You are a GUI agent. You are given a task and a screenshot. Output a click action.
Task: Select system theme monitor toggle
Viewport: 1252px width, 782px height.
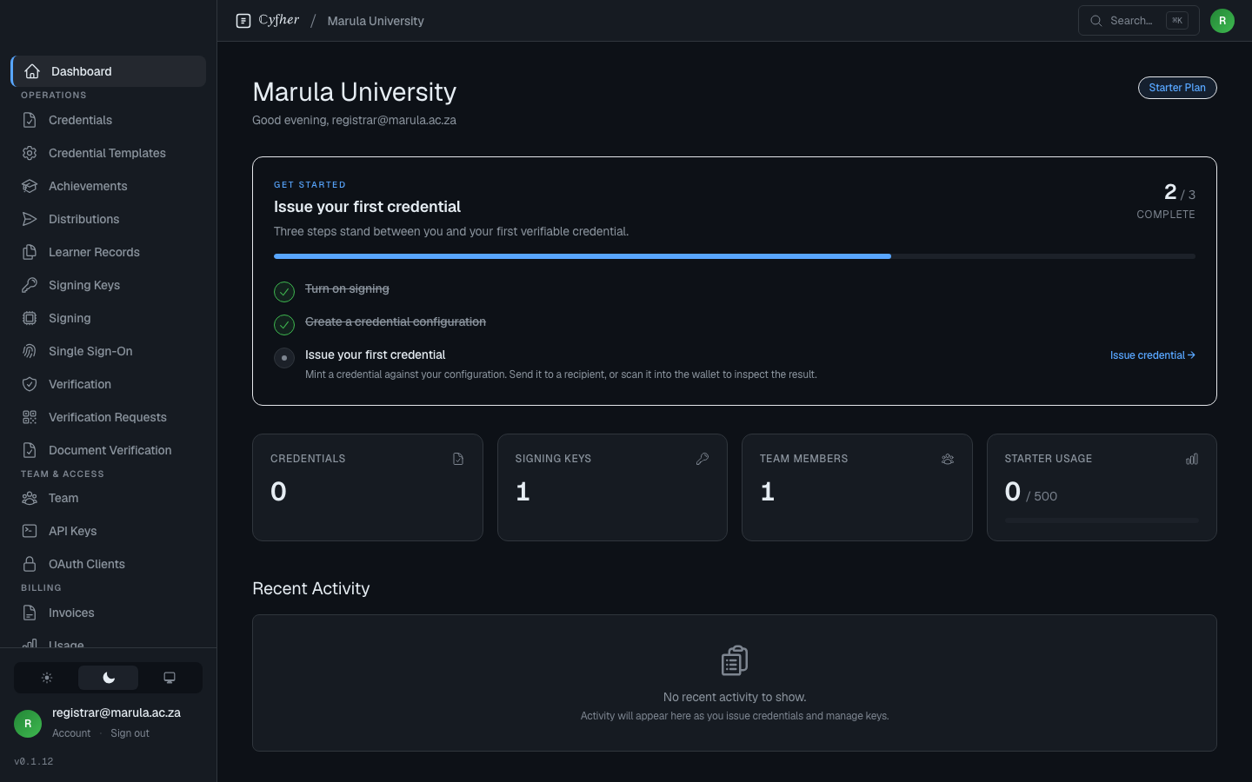pyautogui.click(x=170, y=678)
